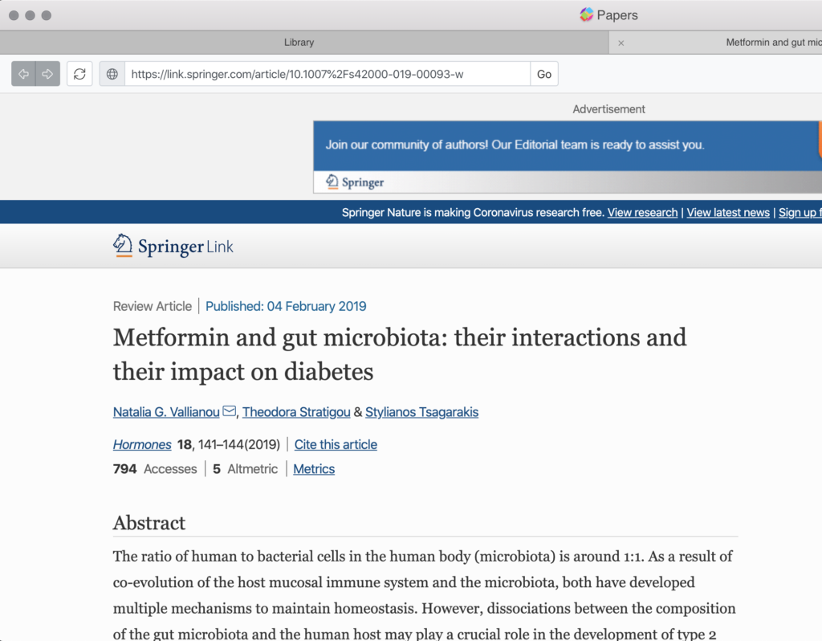Click the SpringerLink horse logo
Screen dimensions: 822x641
122,246
